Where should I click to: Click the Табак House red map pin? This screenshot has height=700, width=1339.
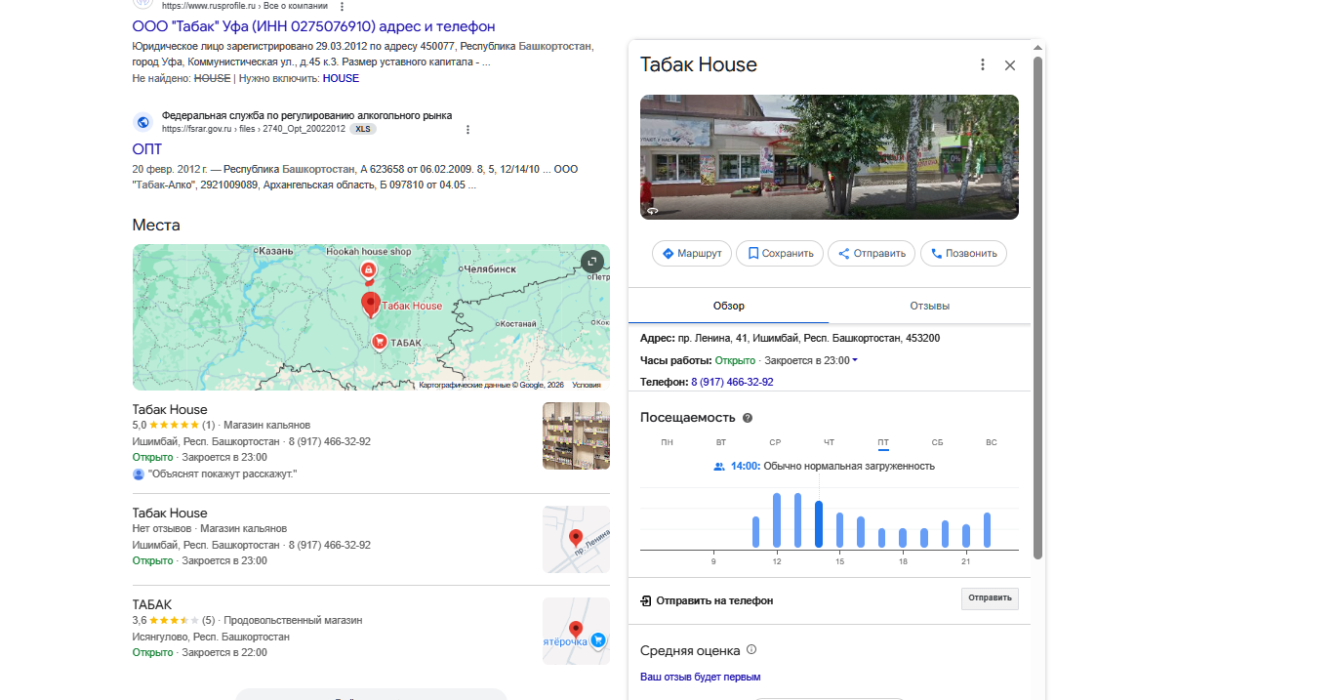tap(371, 304)
